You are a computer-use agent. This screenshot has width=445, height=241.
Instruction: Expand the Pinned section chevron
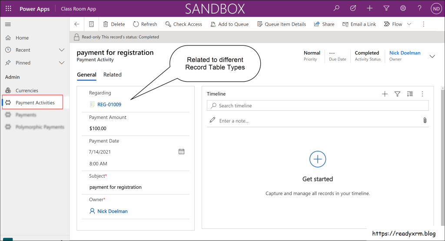[62, 63]
